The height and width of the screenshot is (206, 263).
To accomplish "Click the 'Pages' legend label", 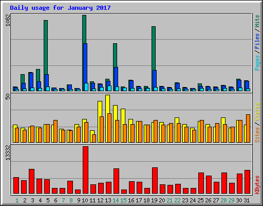I will pyautogui.click(x=257, y=63).
